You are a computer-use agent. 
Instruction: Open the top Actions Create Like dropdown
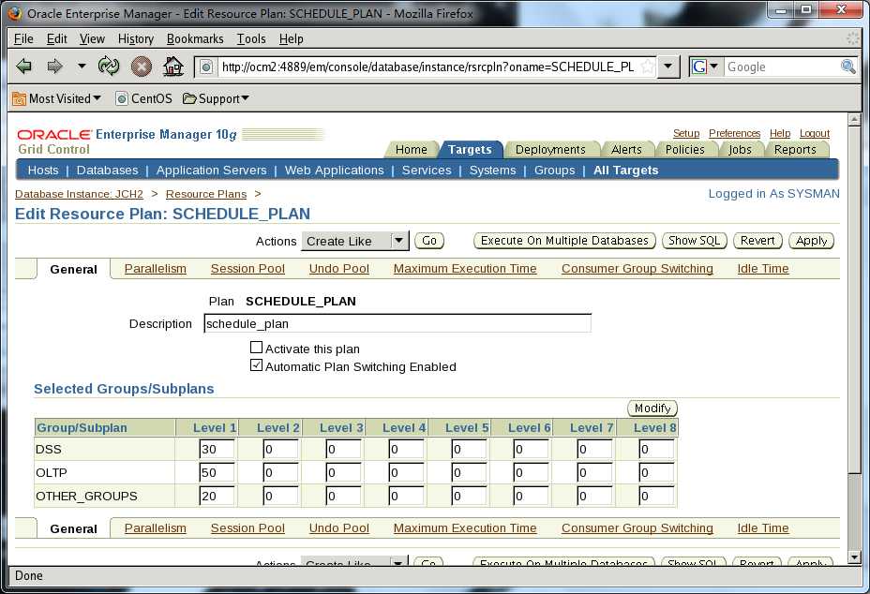355,242
